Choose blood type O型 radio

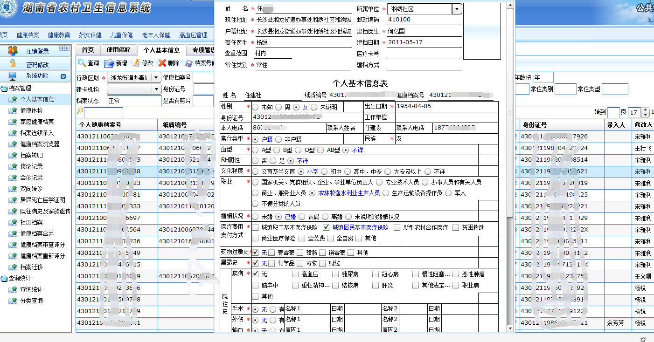coord(299,150)
